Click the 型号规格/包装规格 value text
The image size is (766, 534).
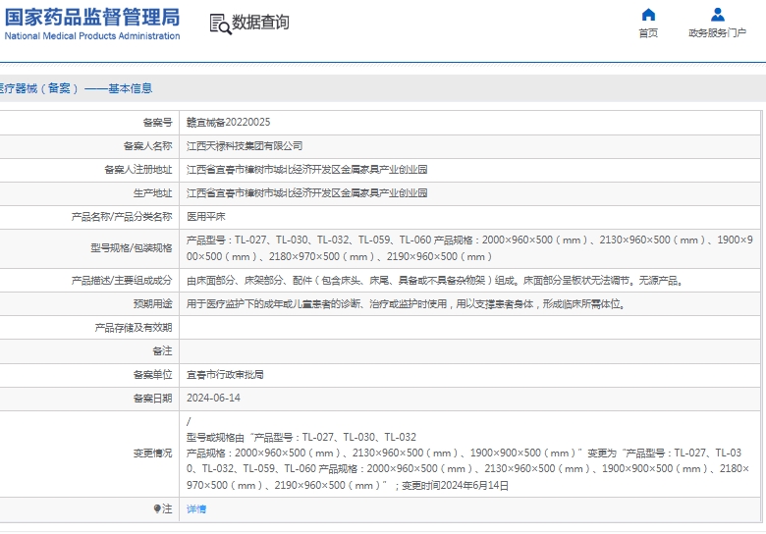[x=469, y=248]
